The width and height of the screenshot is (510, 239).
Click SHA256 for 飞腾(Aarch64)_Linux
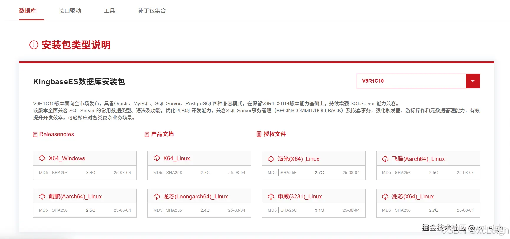(403, 173)
